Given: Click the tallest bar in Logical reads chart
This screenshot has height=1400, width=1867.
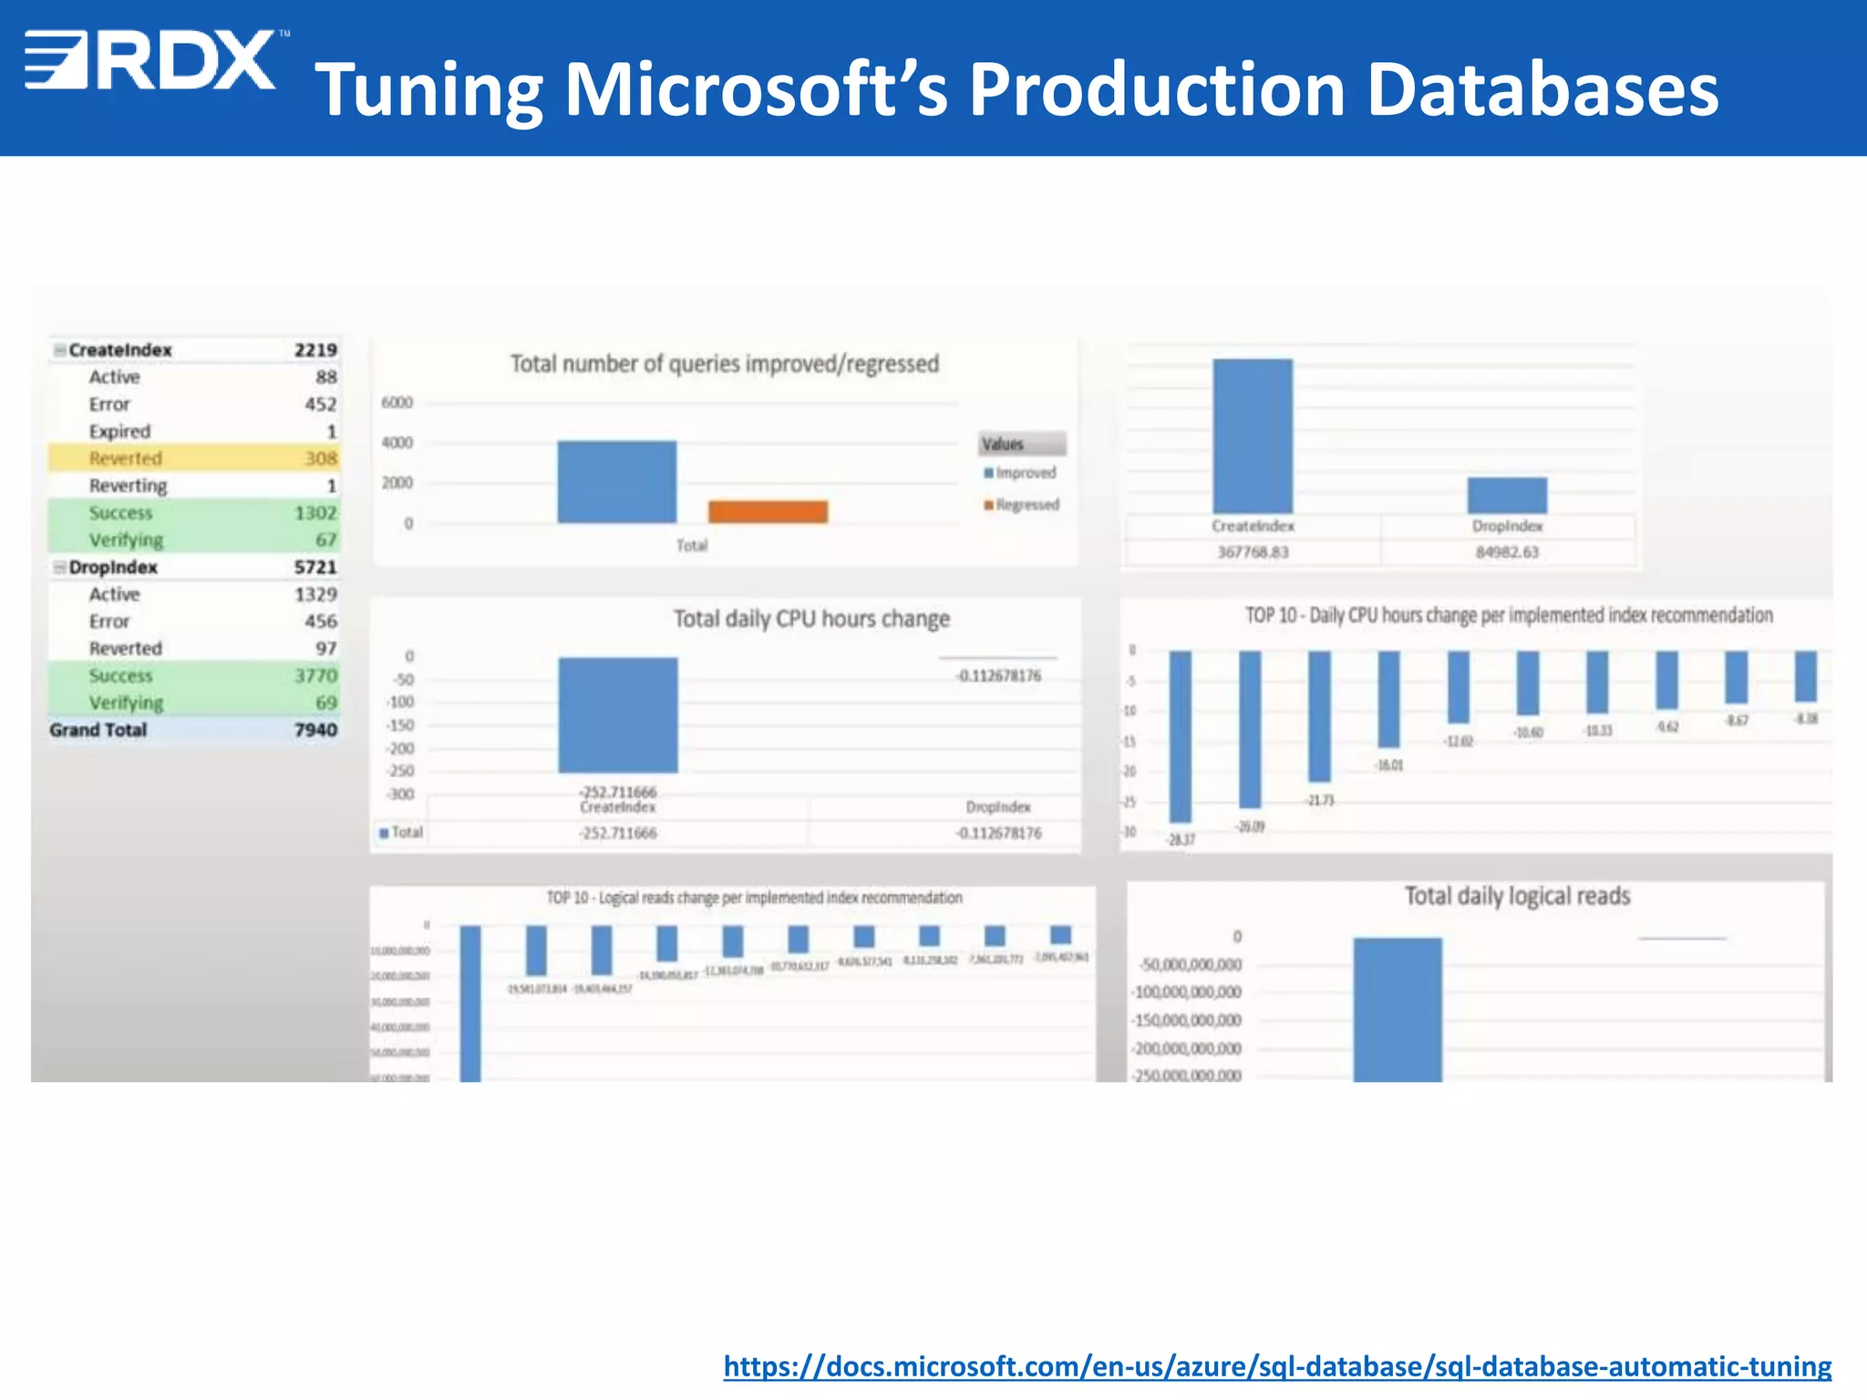Looking at the screenshot, I should tap(470, 1004).
